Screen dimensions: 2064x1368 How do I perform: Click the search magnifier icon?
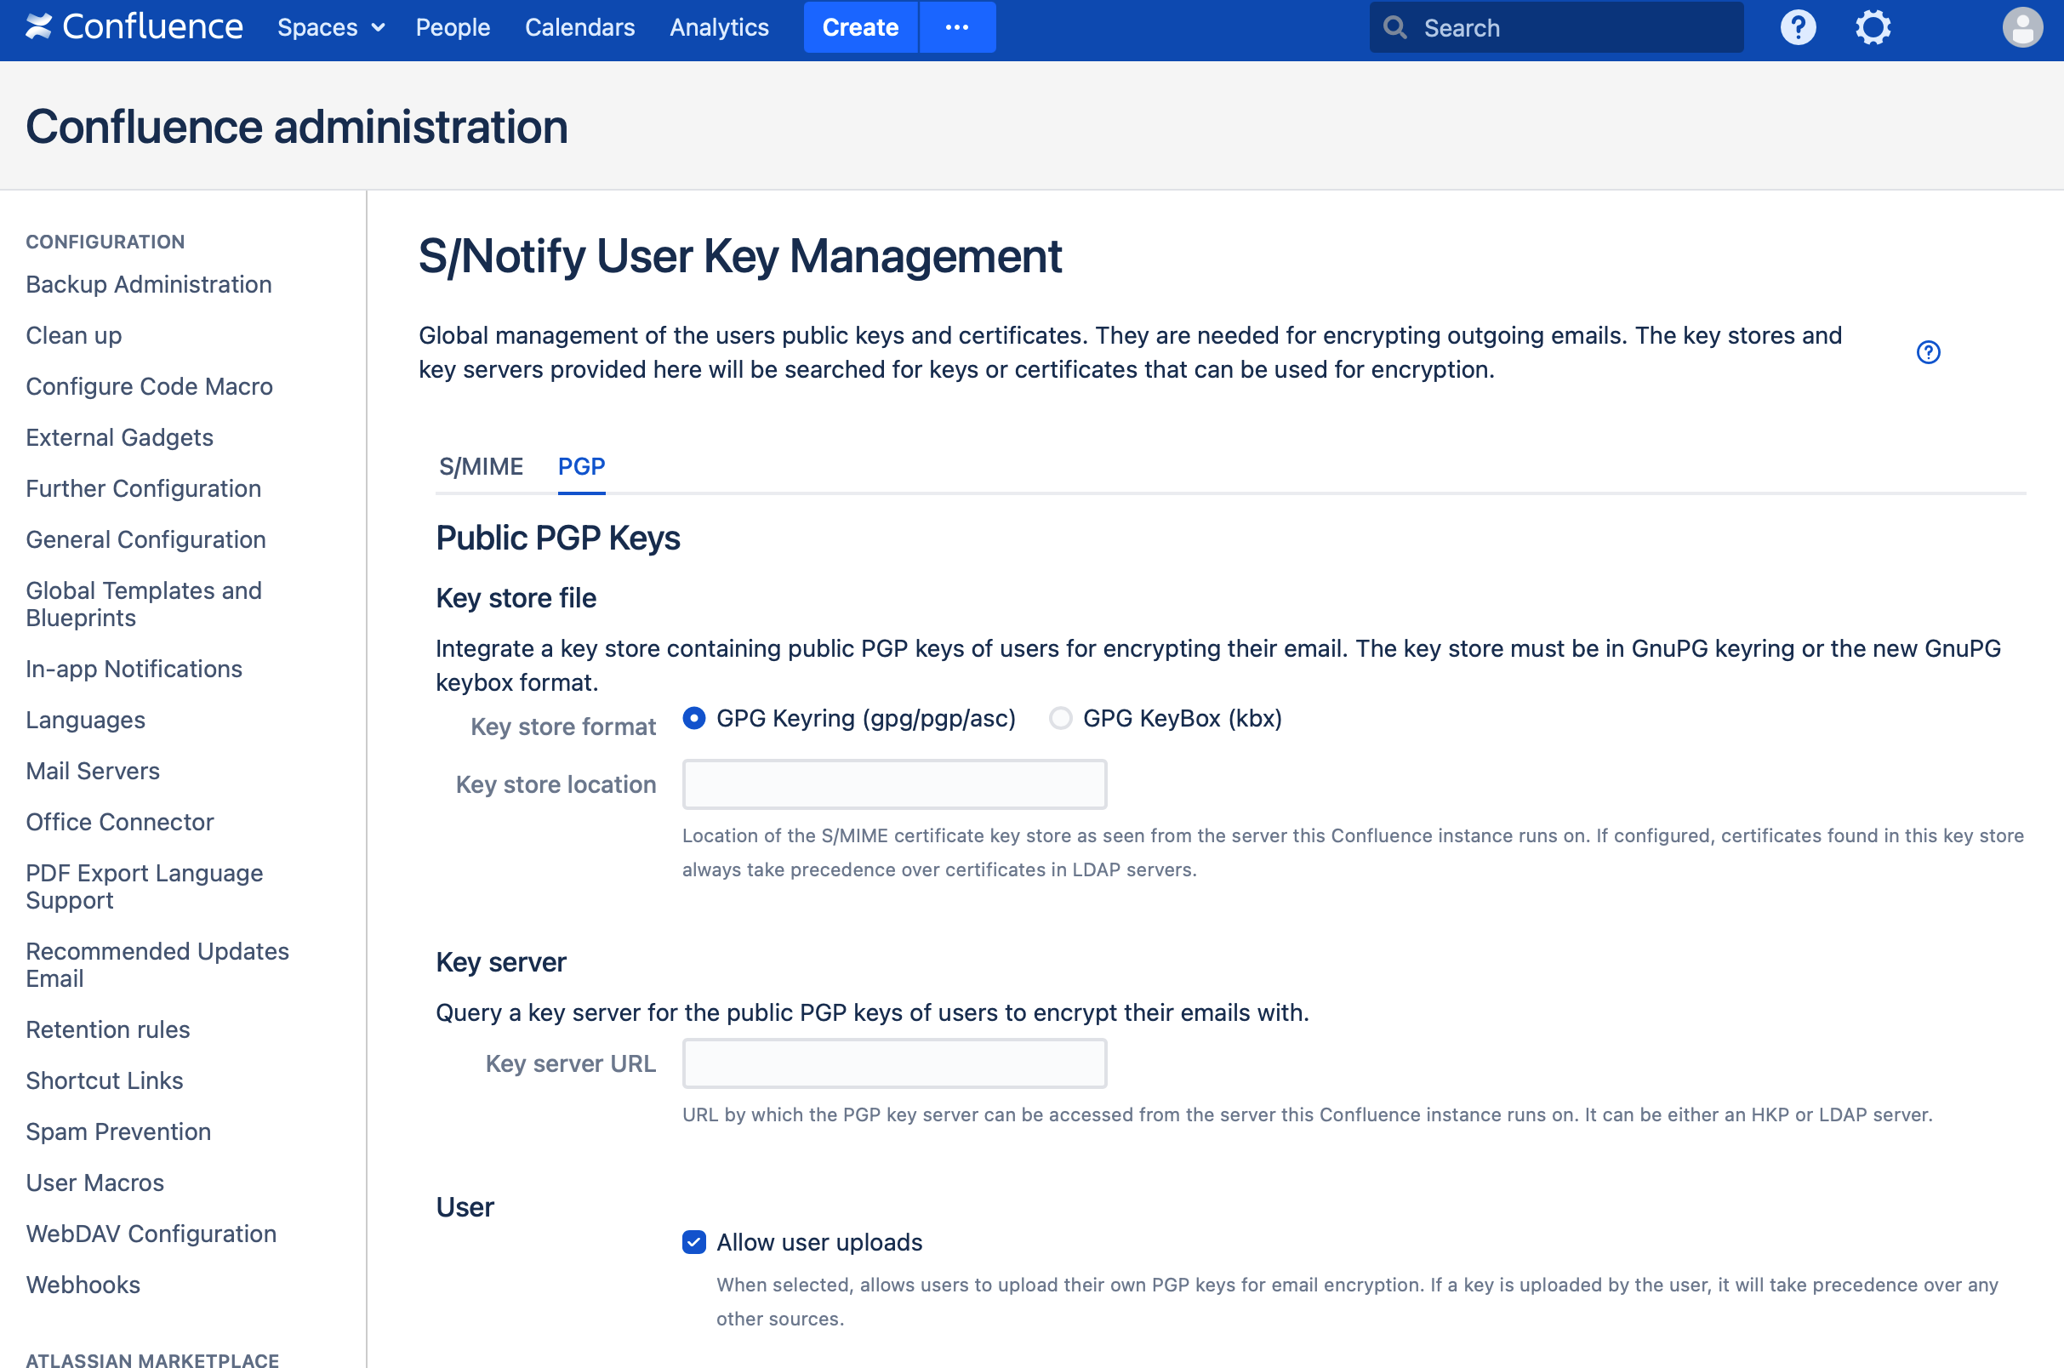pos(1395,28)
